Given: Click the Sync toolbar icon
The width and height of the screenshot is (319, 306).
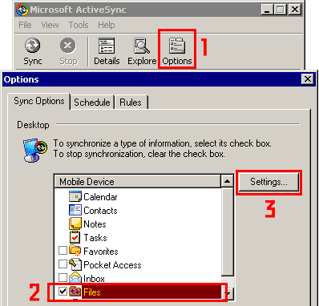Looking at the screenshot, I should click(x=33, y=46).
